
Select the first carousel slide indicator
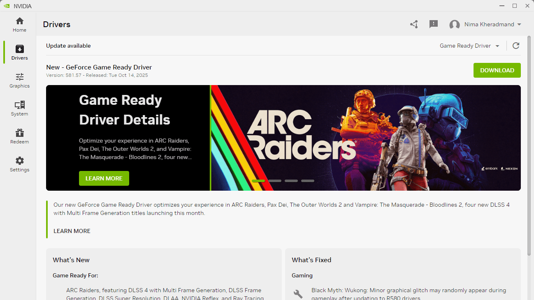[x=258, y=181]
